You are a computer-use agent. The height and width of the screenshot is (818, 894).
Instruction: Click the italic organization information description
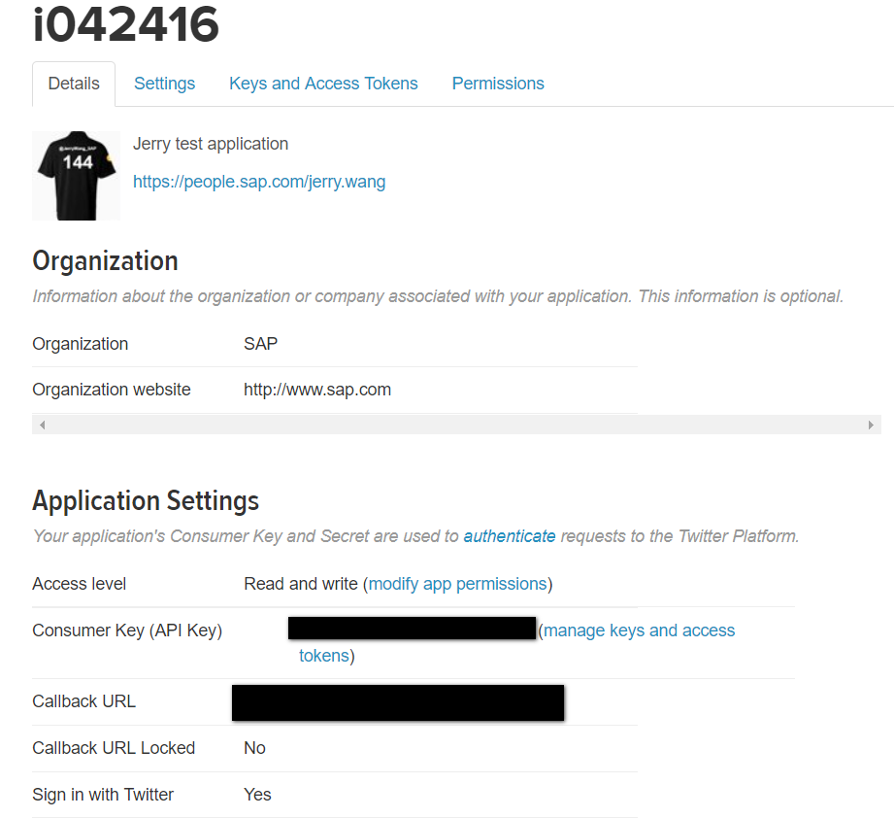438,296
